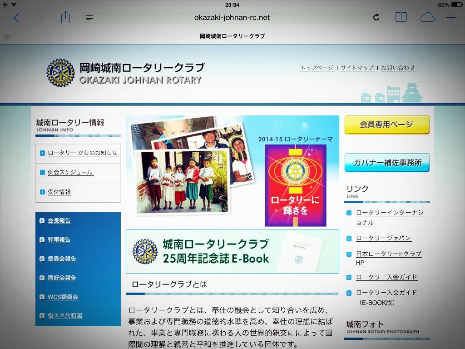Open 同好会報告 menu item
Viewport: 465px width, 349px height.
(62, 278)
